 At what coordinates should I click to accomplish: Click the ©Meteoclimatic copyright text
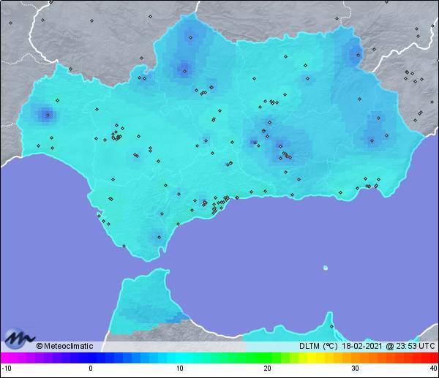tap(64, 346)
